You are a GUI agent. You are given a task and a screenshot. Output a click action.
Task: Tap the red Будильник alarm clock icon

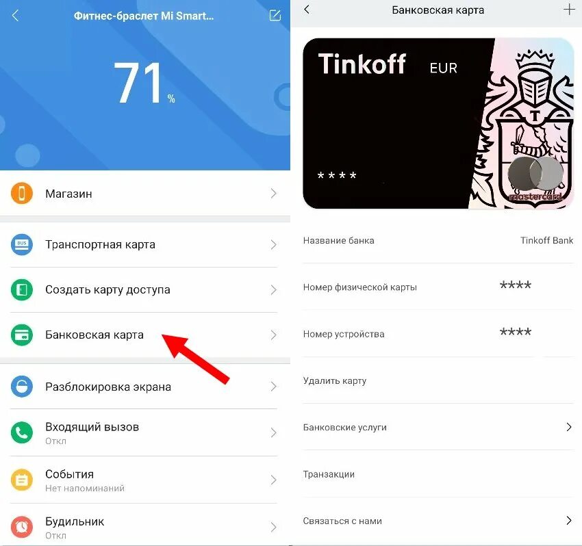[21, 527]
